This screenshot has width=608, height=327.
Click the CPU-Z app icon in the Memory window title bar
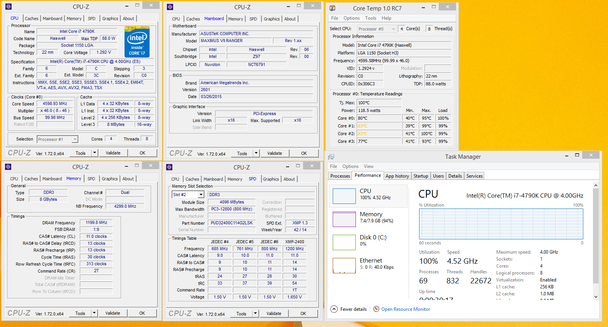pos(8,167)
